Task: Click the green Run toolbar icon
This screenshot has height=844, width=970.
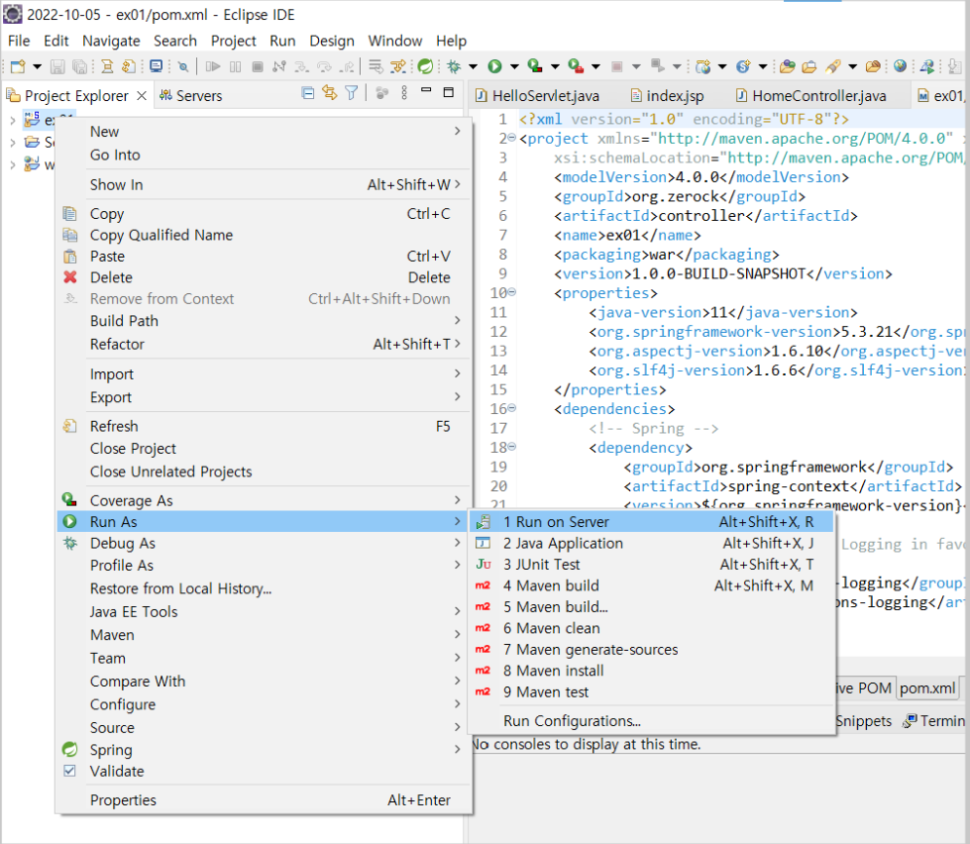Action: pos(494,66)
